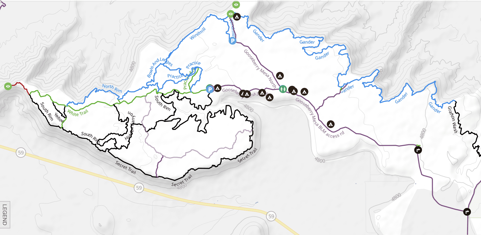The height and width of the screenshot is (235, 481).
Task: Select the turn arrow icon below Grafton Wash
Action: click(x=418, y=150)
